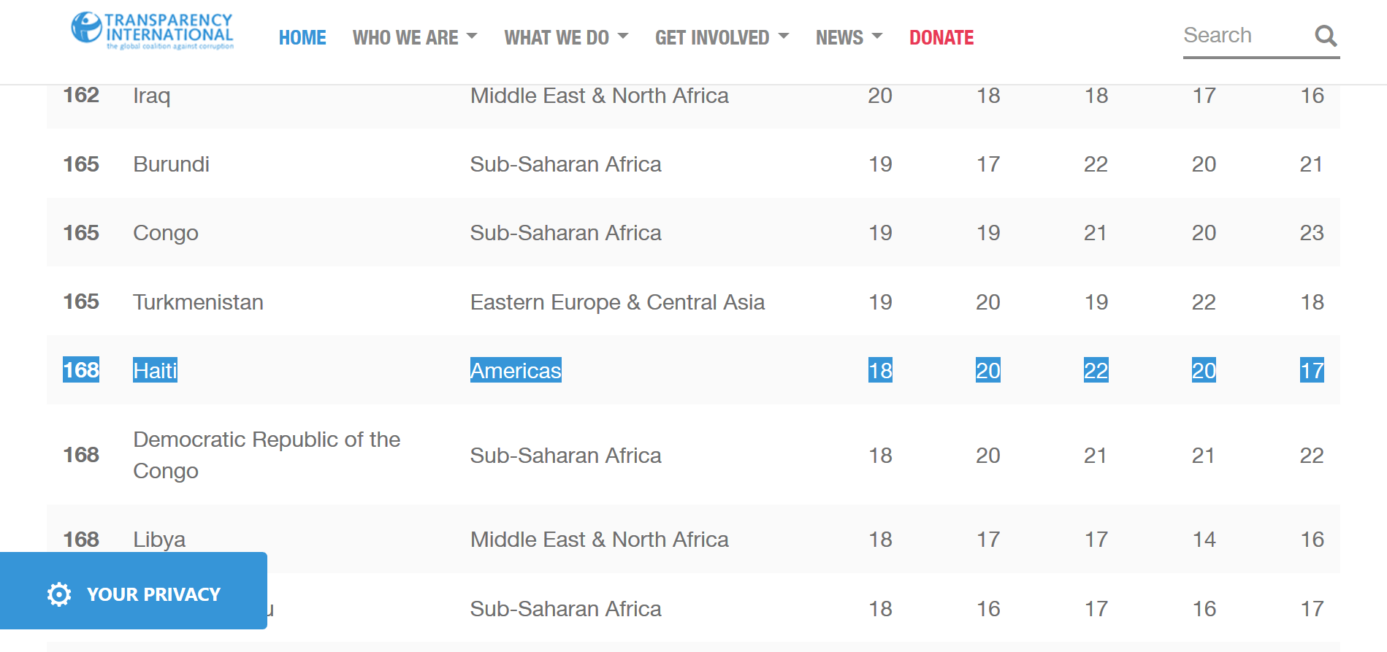Click the red Donate link
Viewport: 1387px width, 652px height.
pyautogui.click(x=941, y=38)
